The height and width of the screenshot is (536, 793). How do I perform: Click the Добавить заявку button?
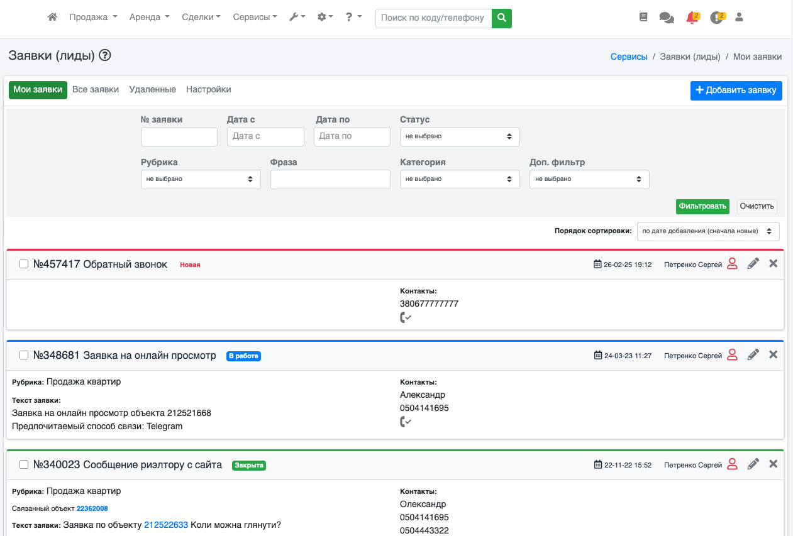click(736, 90)
